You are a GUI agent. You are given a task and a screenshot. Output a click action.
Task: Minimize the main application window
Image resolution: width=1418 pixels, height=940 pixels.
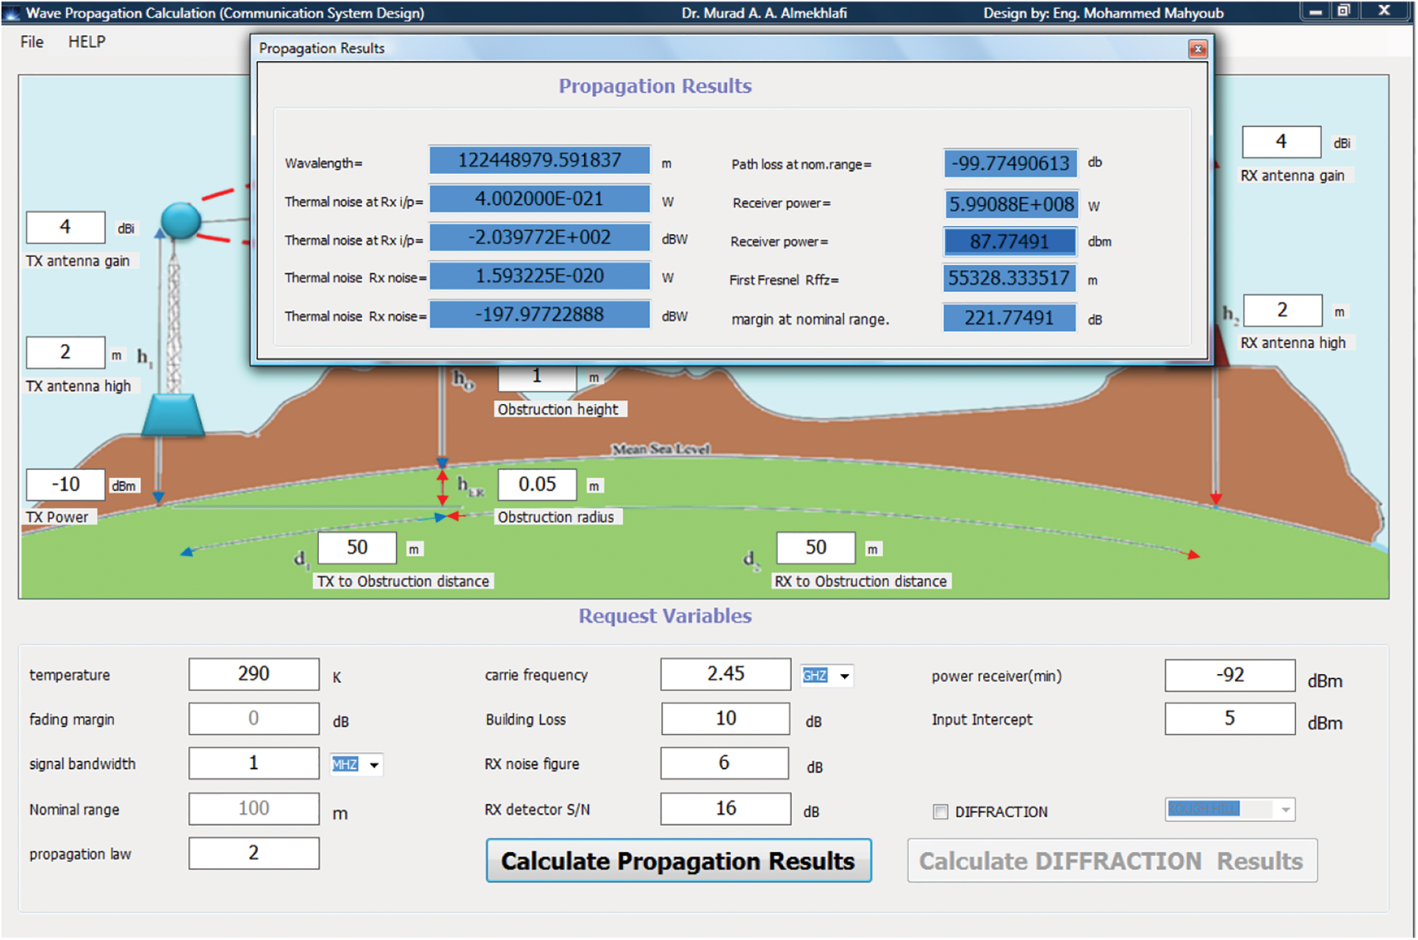[1316, 11]
